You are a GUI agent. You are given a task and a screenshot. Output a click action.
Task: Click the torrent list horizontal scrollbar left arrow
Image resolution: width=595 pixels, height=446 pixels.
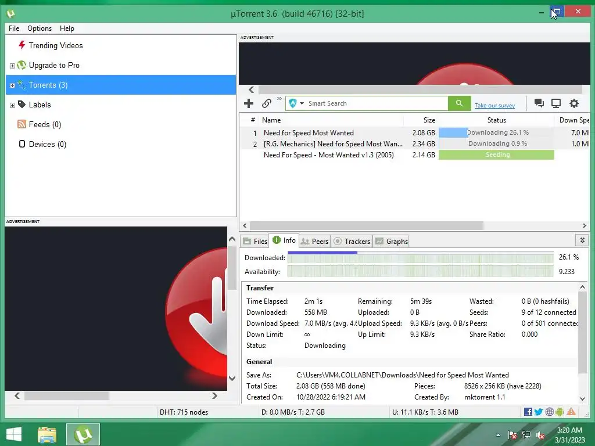[245, 226]
